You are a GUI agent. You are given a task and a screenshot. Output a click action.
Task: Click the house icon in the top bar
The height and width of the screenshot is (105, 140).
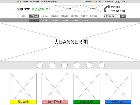[85, 2]
